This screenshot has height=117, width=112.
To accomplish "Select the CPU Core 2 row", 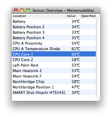I will pos(54,60).
